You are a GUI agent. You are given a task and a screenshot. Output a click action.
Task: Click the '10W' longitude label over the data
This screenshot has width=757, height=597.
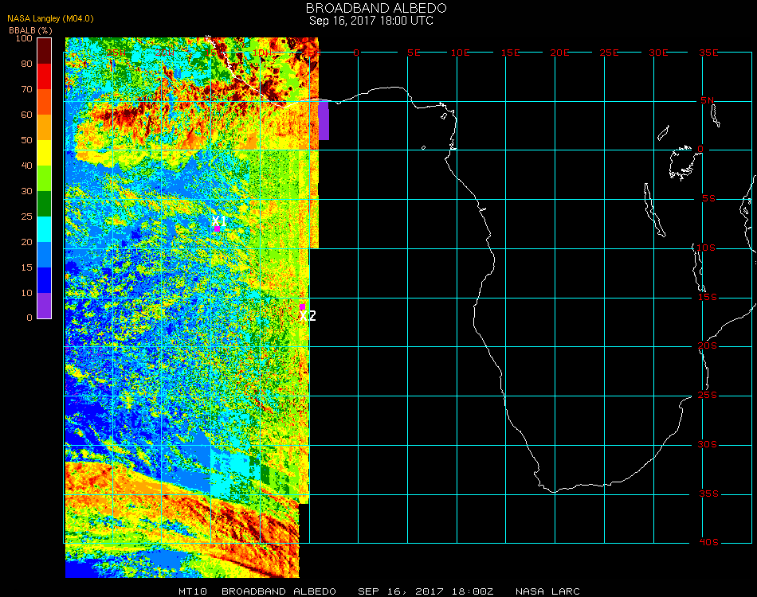pos(261,53)
